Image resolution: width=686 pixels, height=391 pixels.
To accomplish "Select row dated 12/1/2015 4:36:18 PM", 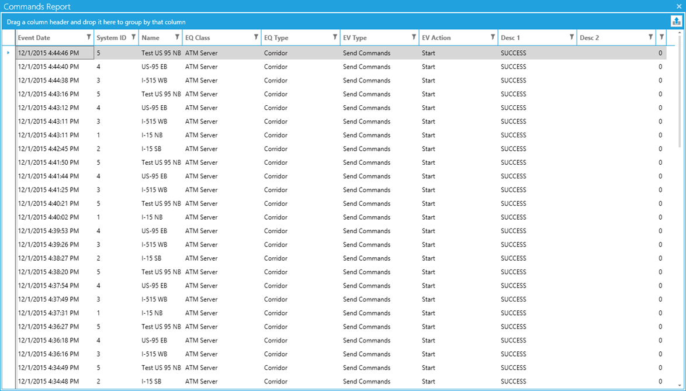I will [x=341, y=340].
